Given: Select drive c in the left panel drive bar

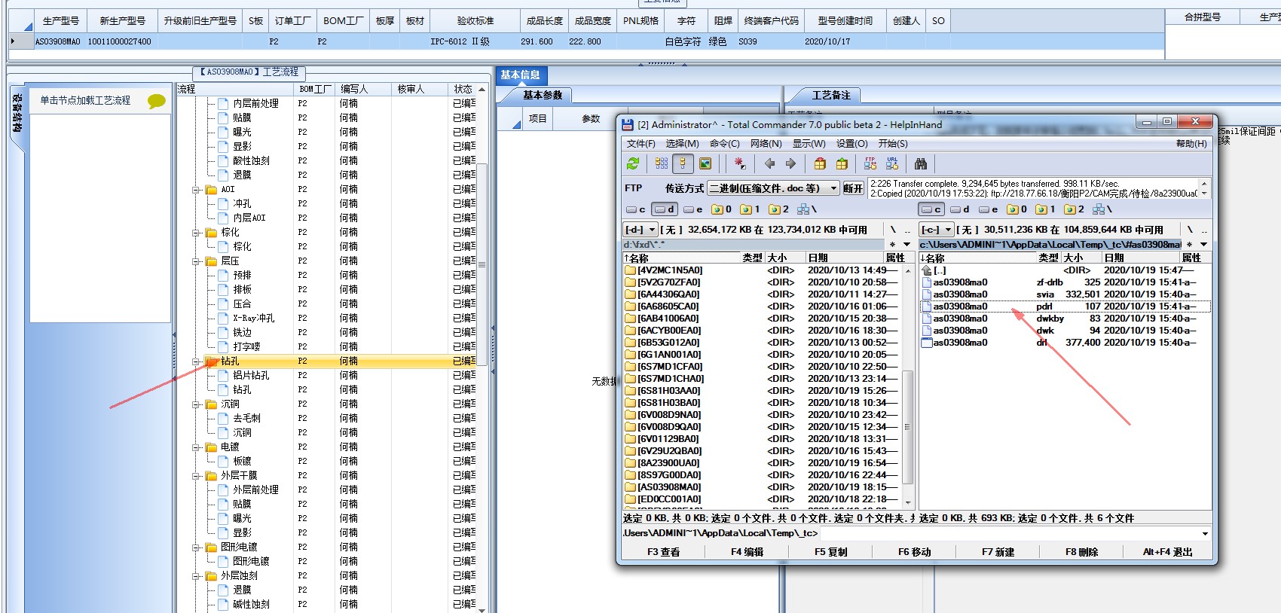Looking at the screenshot, I should click(x=636, y=209).
